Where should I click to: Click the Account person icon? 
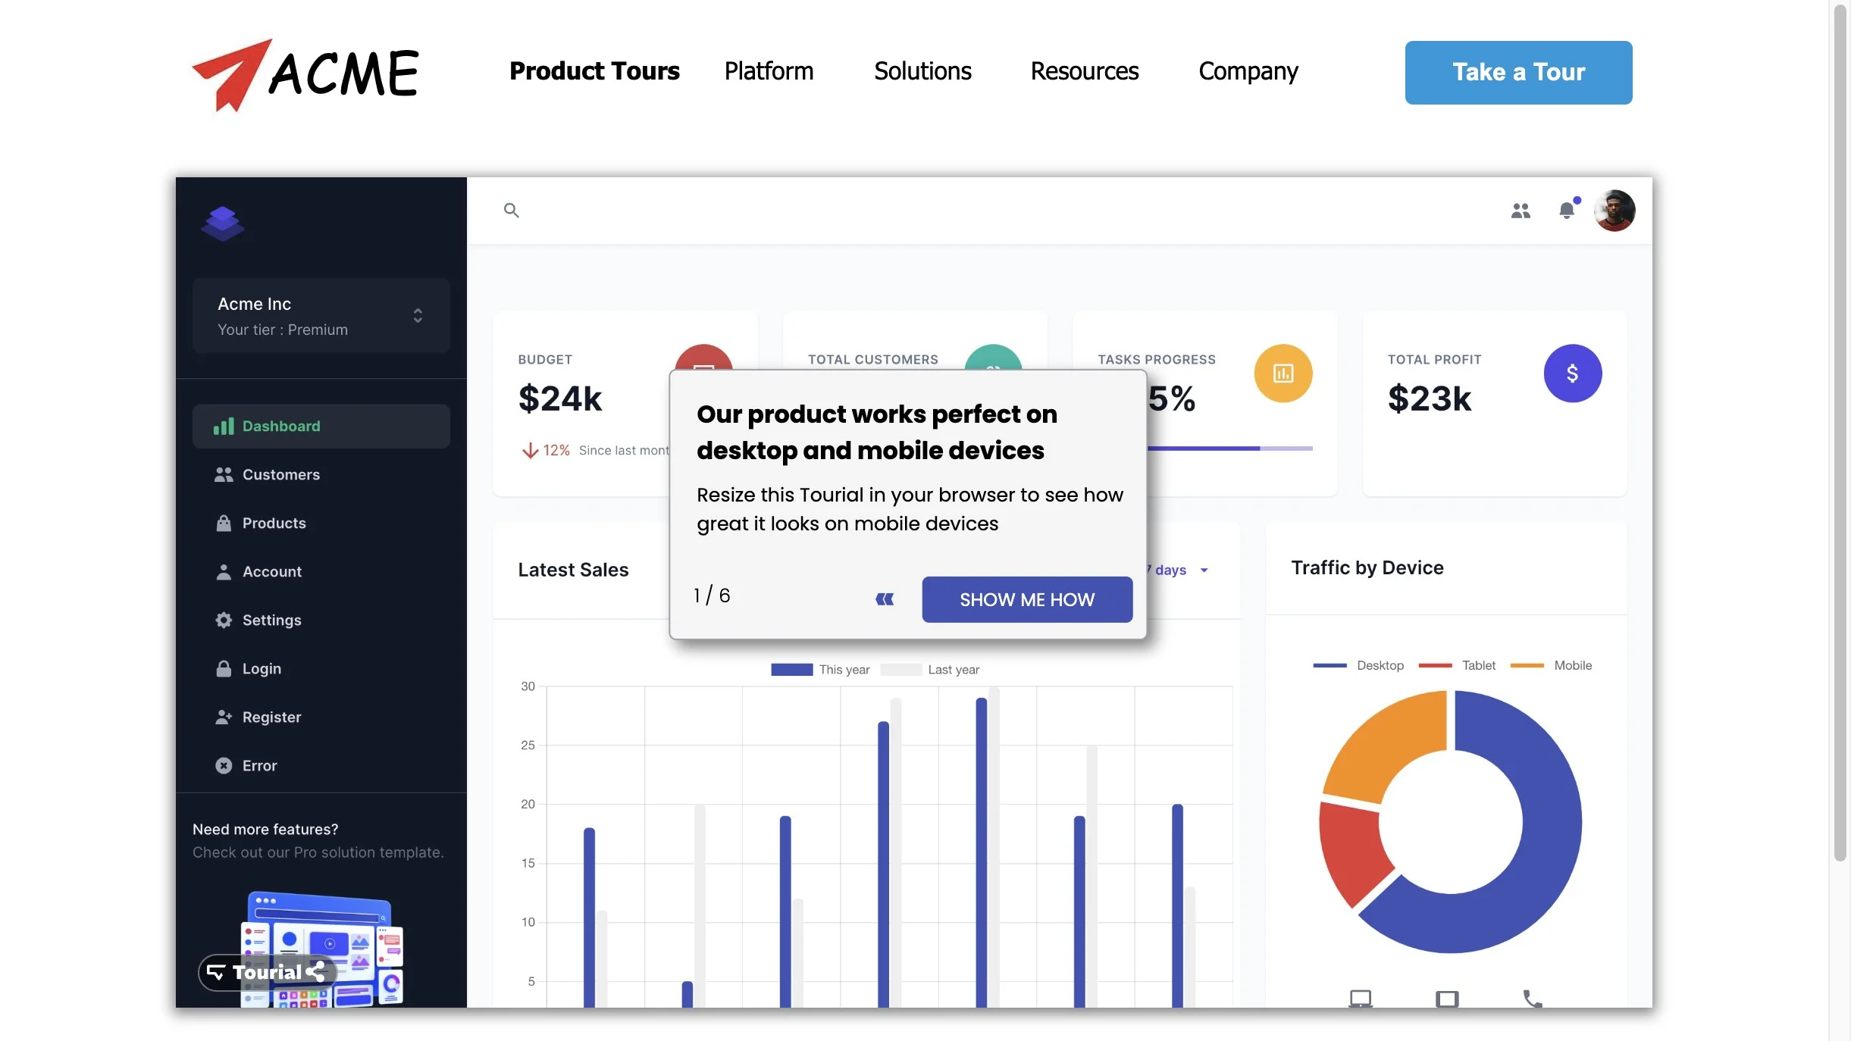(x=224, y=572)
